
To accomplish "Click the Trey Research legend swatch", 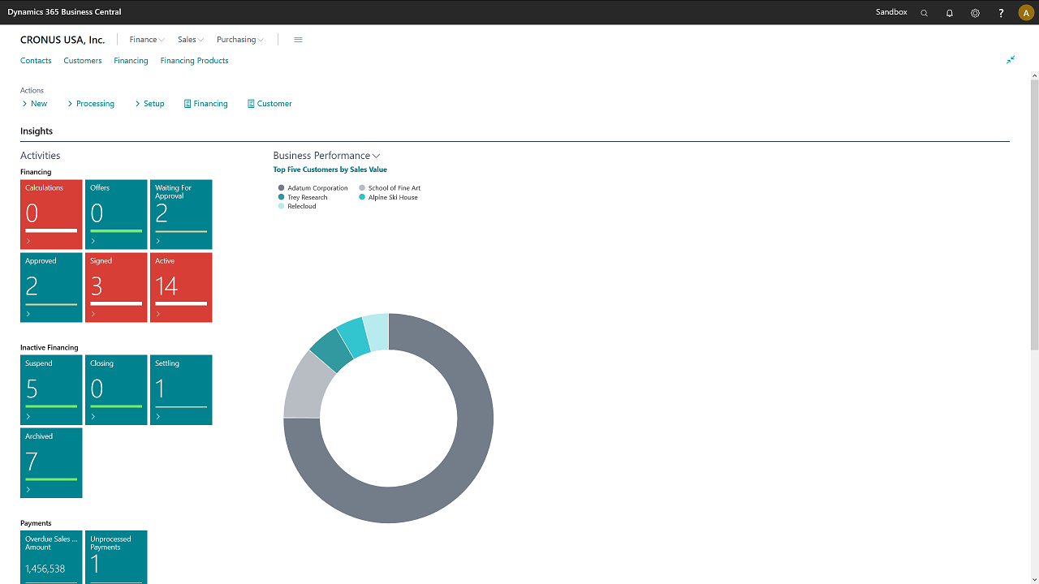I will point(281,197).
